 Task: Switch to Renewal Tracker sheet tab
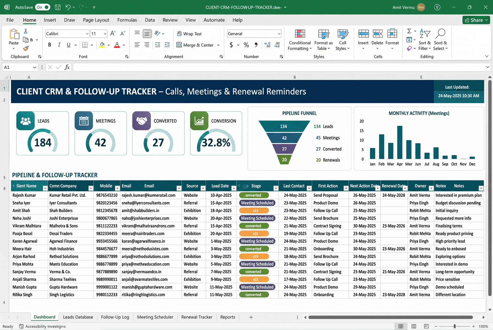coord(197,317)
